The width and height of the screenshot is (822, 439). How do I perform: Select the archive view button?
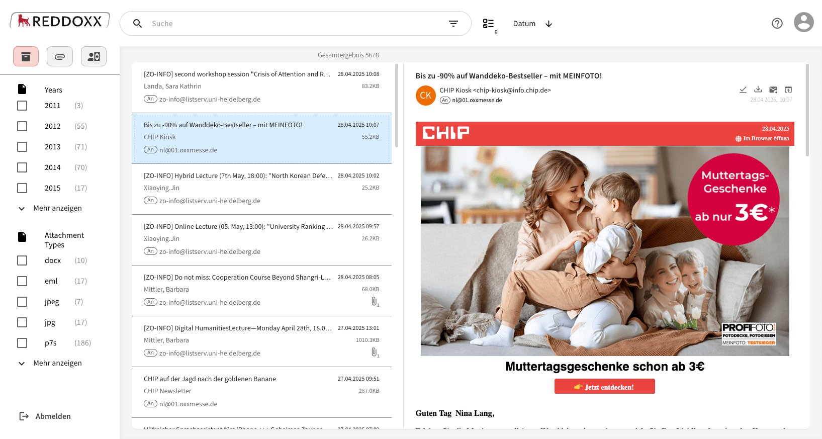pos(26,57)
